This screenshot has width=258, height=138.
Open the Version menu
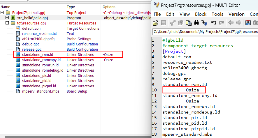click(236, 14)
